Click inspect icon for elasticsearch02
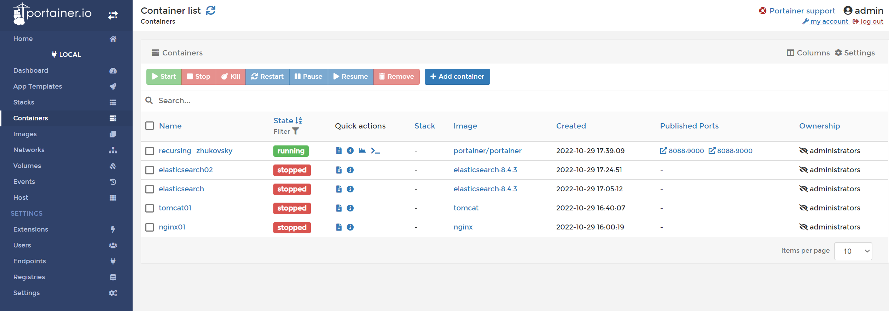889x311 pixels. coord(350,170)
